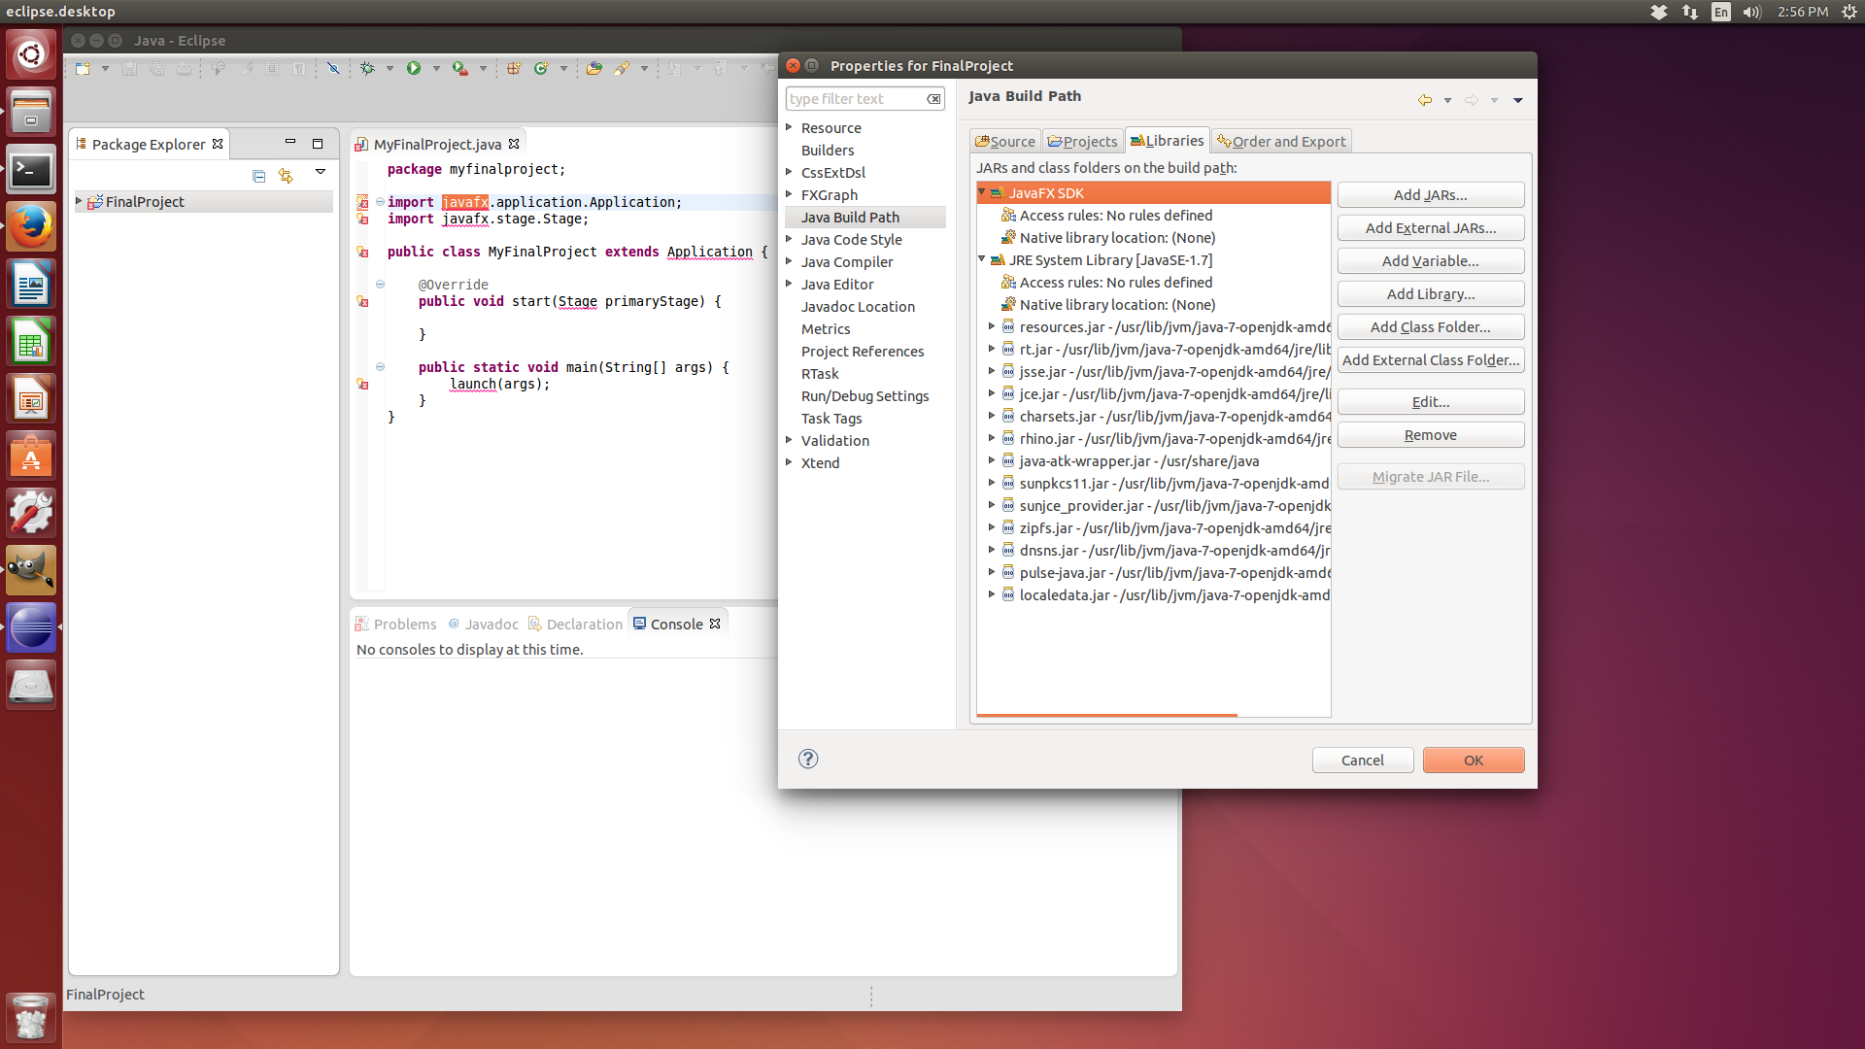Click OK in the Properties dialog

pos(1473,760)
